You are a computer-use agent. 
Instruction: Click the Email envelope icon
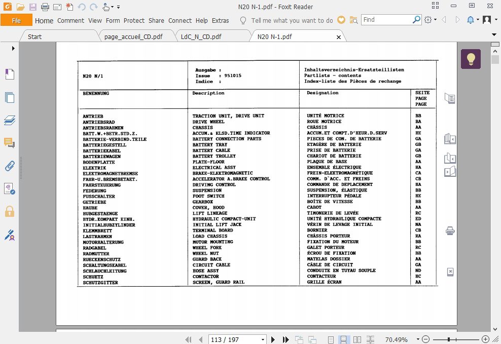(x=57, y=7)
